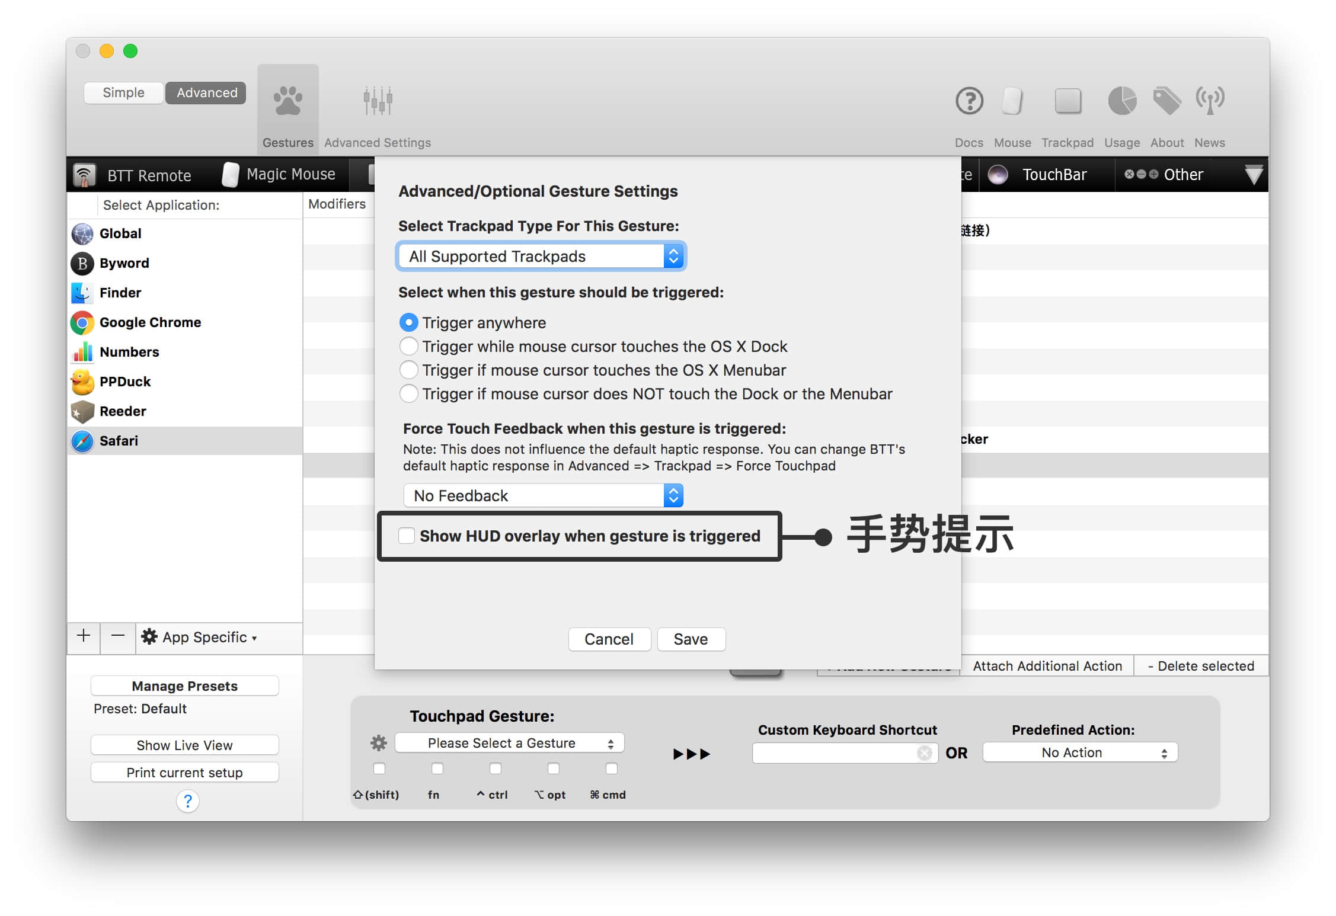Viewport: 1336px width, 916px height.
Task: Open the News antenna icon
Action: (x=1209, y=101)
